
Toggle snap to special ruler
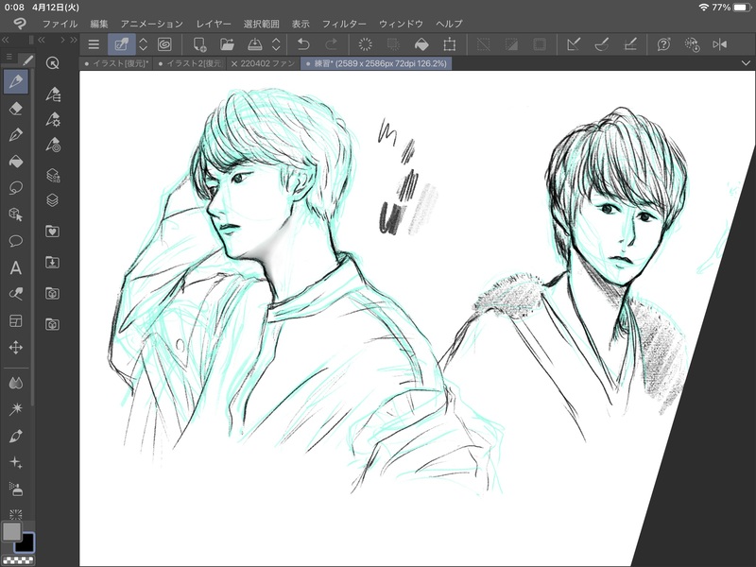tap(601, 43)
